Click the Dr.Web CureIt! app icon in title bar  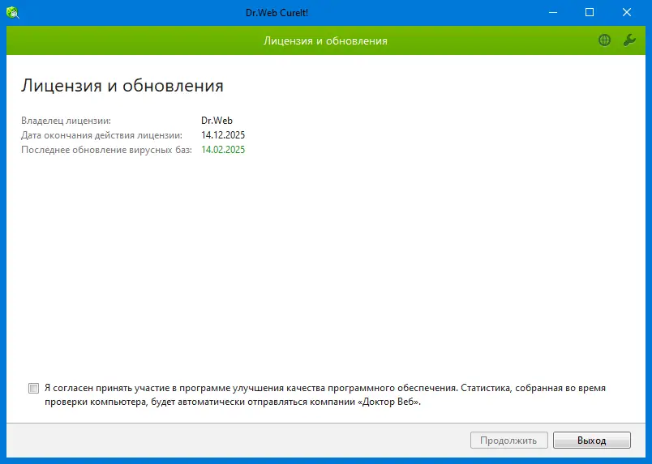[13, 12]
